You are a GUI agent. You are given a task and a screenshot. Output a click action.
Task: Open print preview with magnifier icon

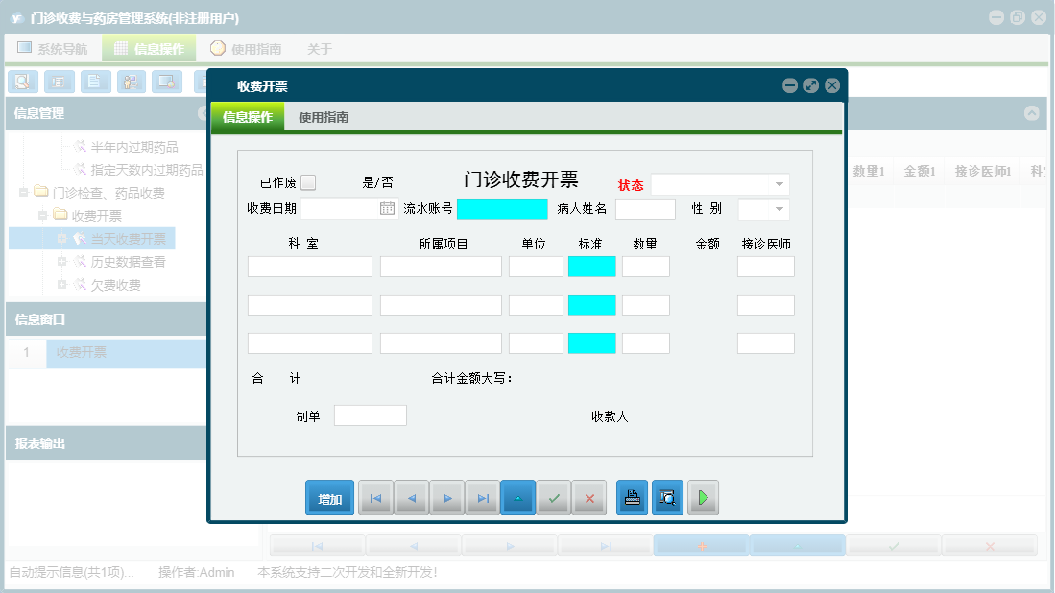coord(668,498)
